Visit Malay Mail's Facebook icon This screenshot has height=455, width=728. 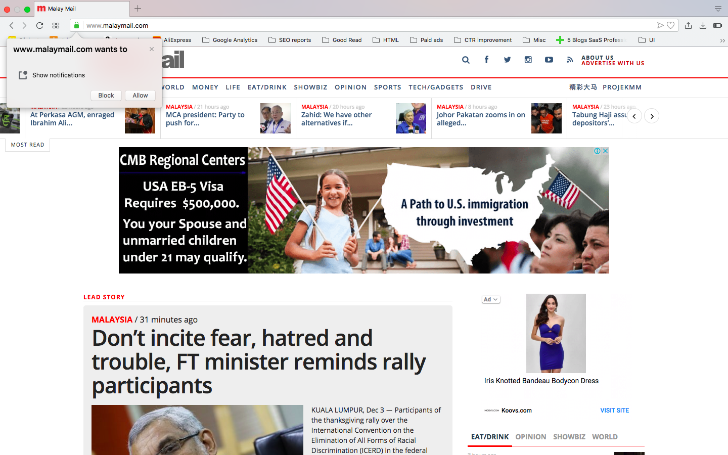pyautogui.click(x=486, y=60)
